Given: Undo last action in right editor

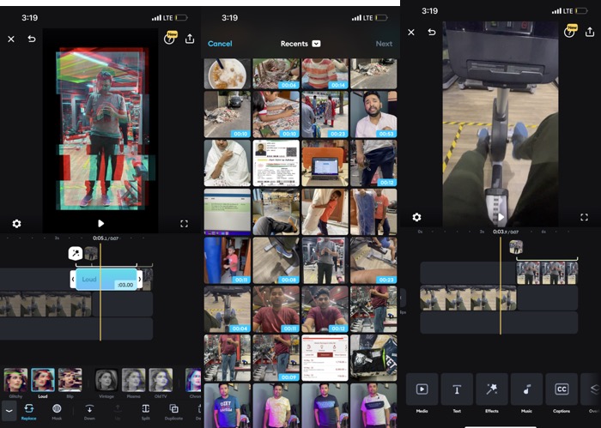Looking at the screenshot, I should (432, 32).
